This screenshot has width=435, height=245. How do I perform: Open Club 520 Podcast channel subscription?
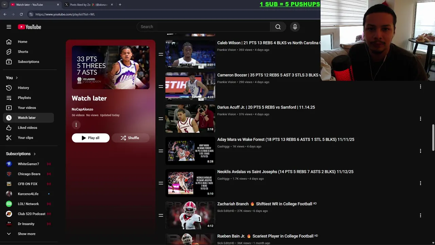pyautogui.click(x=29, y=214)
